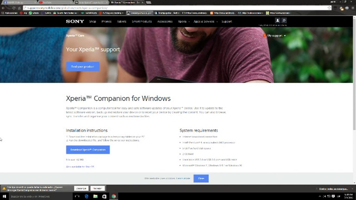Screen dimensions: 356x200
Task: Open Task View in the taskbar
Action: pos(77,196)
